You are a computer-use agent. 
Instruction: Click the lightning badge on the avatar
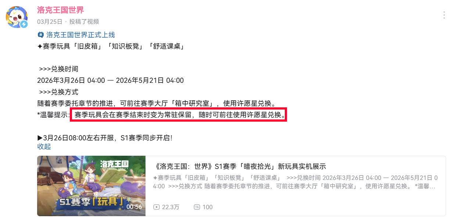click(24, 24)
